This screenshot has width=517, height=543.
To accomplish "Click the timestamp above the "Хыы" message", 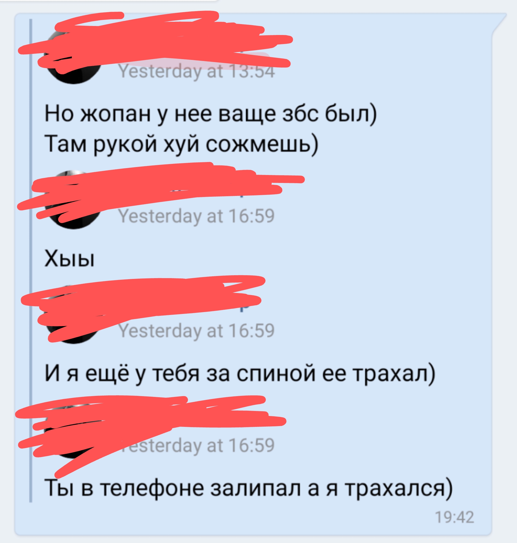I will coord(197,216).
